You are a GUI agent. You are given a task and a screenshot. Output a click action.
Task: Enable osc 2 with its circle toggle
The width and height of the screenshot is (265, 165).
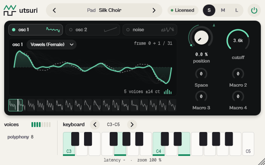(71, 30)
